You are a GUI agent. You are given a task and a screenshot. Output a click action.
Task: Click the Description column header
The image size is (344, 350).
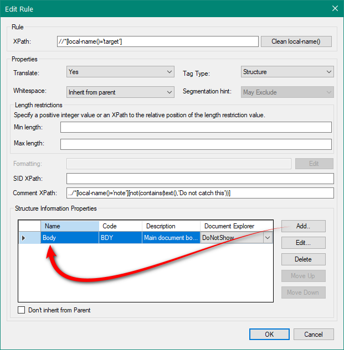click(171, 226)
